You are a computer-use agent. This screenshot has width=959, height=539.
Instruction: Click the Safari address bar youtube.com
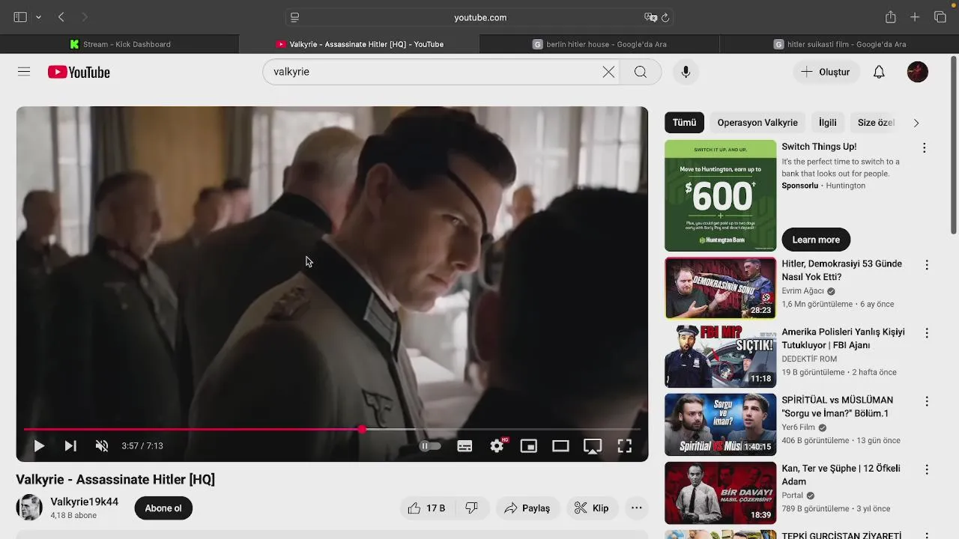click(x=480, y=17)
